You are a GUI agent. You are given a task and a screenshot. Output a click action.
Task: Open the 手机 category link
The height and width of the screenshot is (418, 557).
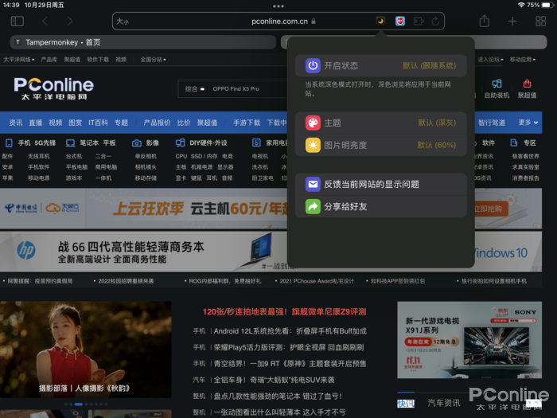click(x=25, y=143)
